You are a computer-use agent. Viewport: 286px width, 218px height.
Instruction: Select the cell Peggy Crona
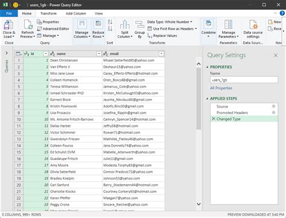[75, 205]
